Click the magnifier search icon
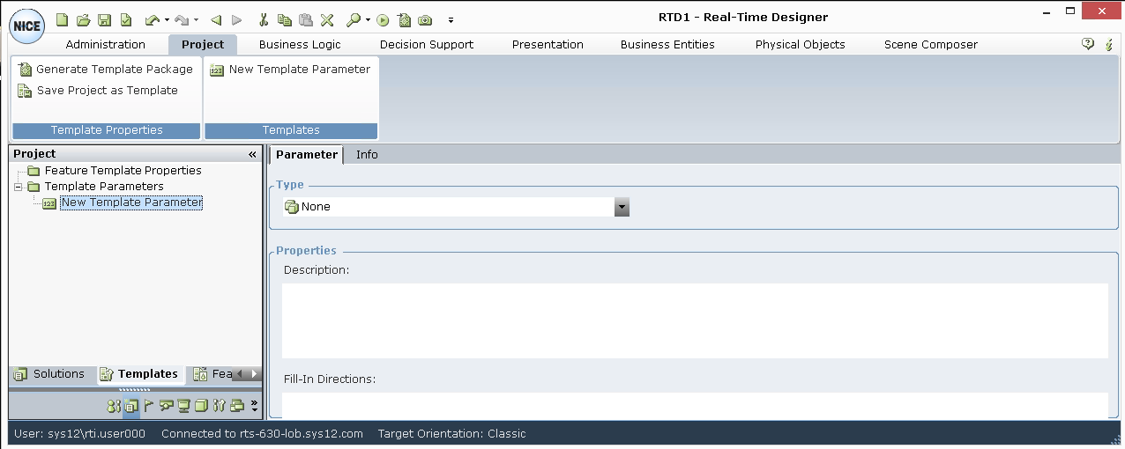This screenshot has height=449, width=1125. coord(353,19)
